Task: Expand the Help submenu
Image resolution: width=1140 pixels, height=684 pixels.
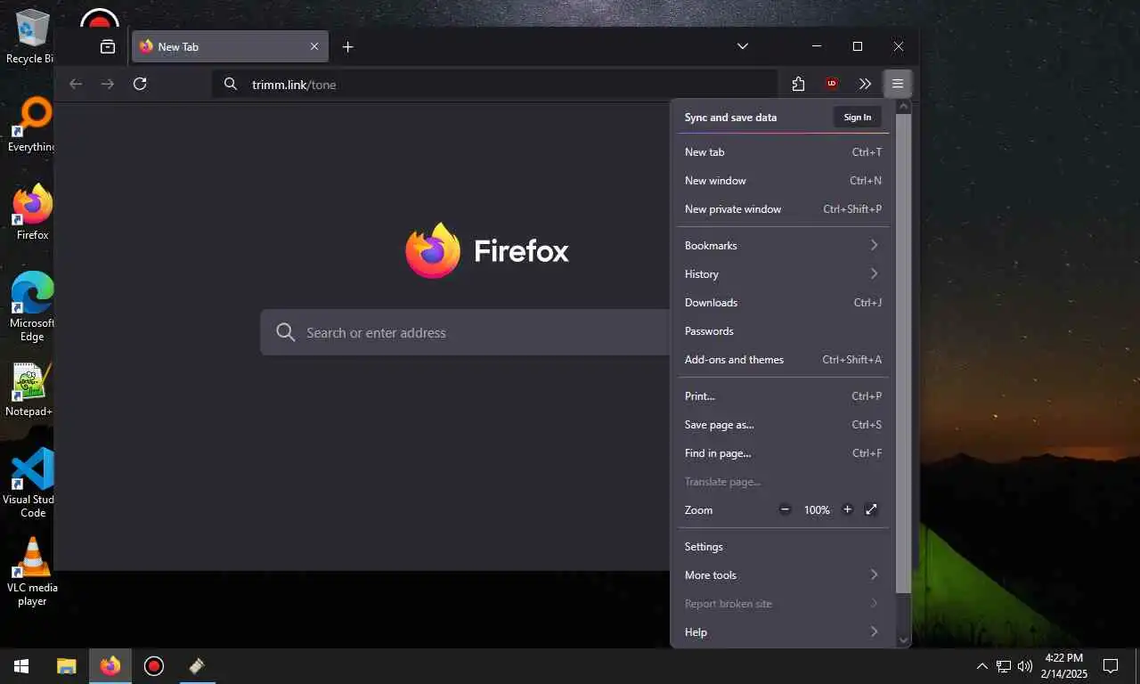Action: pyautogui.click(x=783, y=632)
